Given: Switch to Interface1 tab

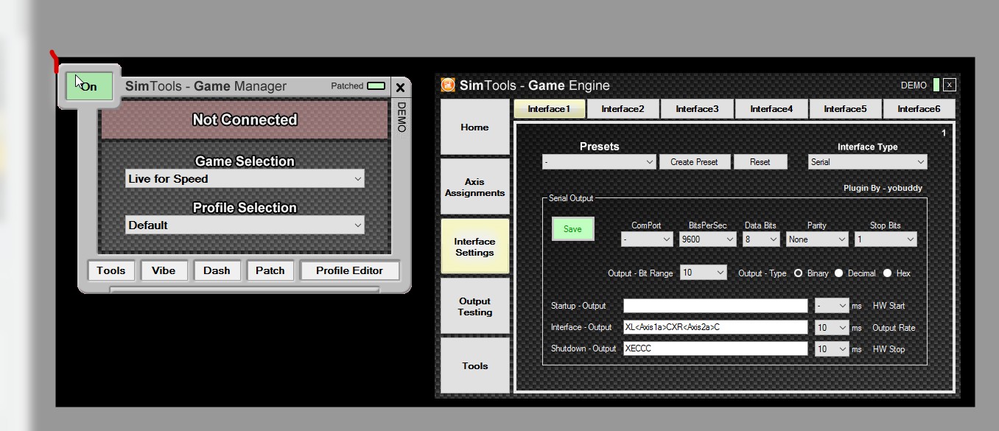Looking at the screenshot, I should pos(549,109).
